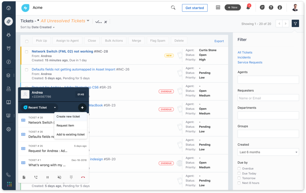306x193 pixels.
Task: Open the notifications bell icon
Action: pyautogui.click(x=248, y=8)
